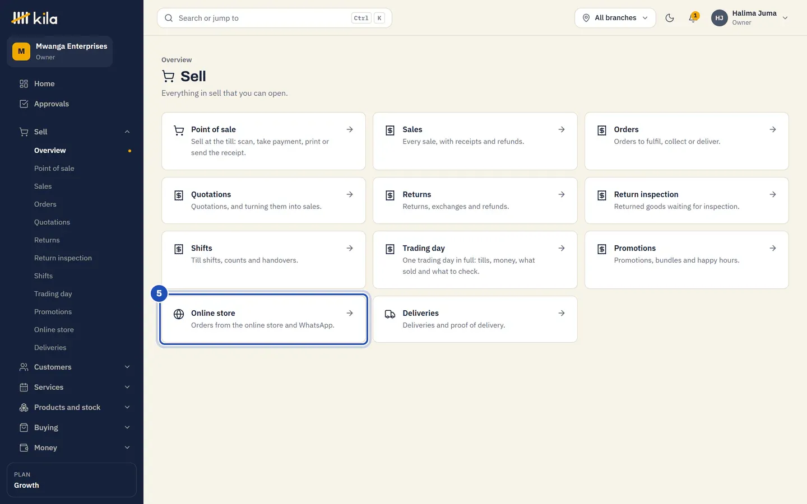Expand the Money sidebar section
Screen dimensions: 807x504
click(x=76, y=447)
